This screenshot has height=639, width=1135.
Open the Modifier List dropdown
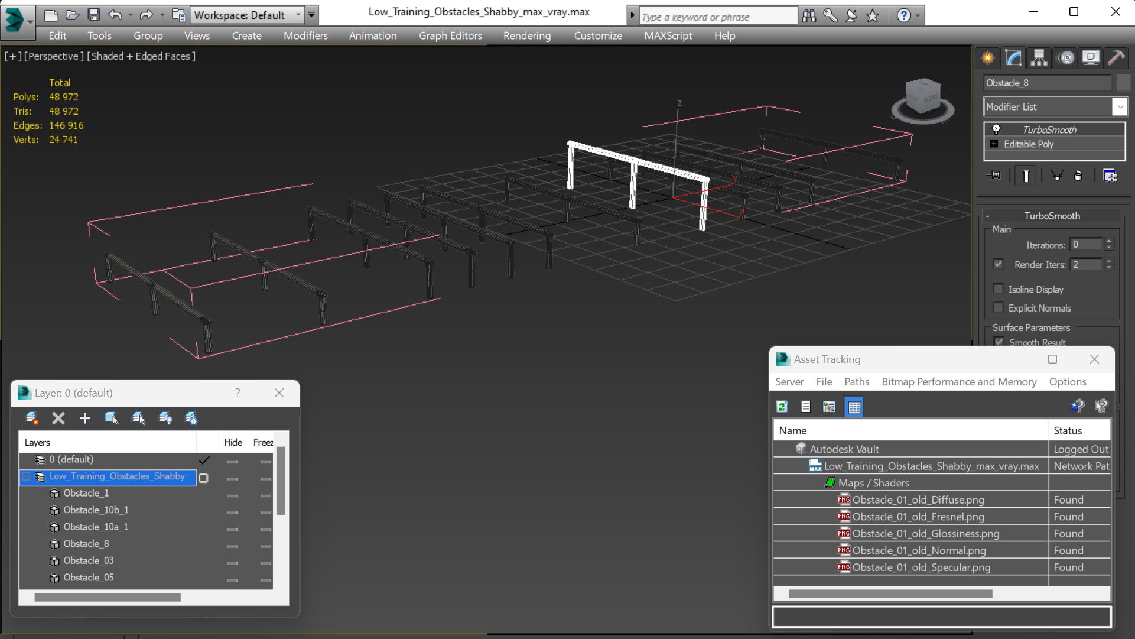point(1120,107)
